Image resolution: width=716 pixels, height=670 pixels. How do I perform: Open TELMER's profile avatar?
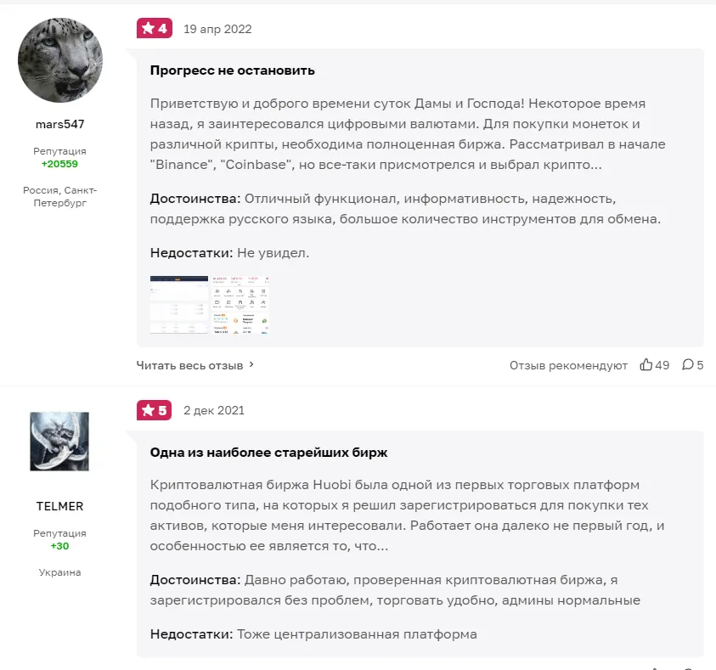pos(59,442)
